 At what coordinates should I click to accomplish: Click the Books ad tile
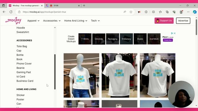(x=140, y=39)
